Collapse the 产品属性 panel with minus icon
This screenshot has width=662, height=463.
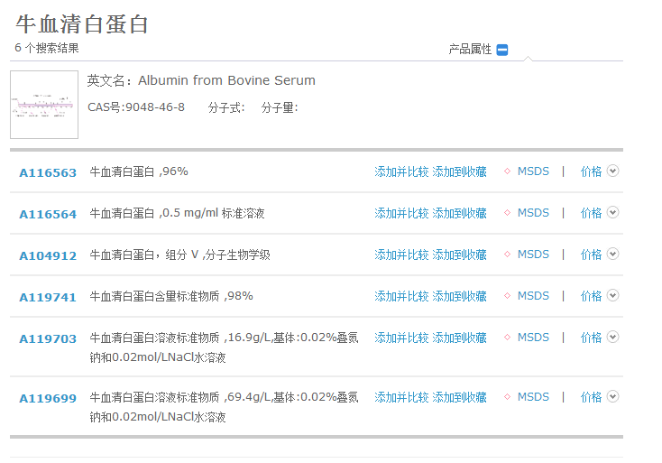pos(502,50)
